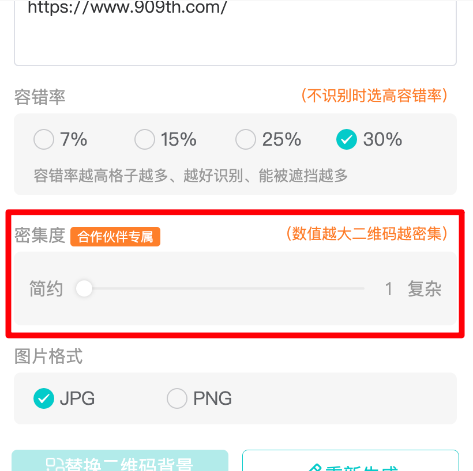
Task: Pick the 25% error tolerance radio button
Action: click(x=246, y=139)
